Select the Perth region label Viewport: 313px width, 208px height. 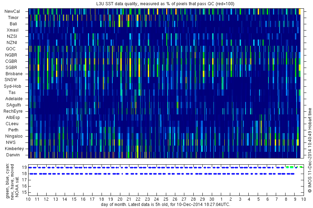tap(13, 130)
